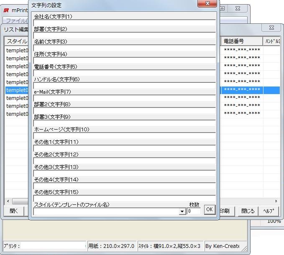Select the 電話番号(文字列5) input box
The image size is (284, 255).
pyautogui.click(x=124, y=73)
